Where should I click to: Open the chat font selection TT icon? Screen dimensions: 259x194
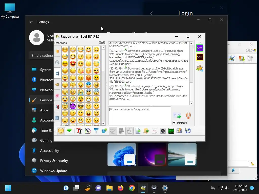[79, 131]
